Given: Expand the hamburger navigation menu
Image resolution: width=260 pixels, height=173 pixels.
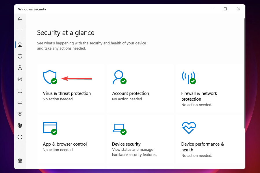Looking at the screenshot, I should click(x=20, y=31).
